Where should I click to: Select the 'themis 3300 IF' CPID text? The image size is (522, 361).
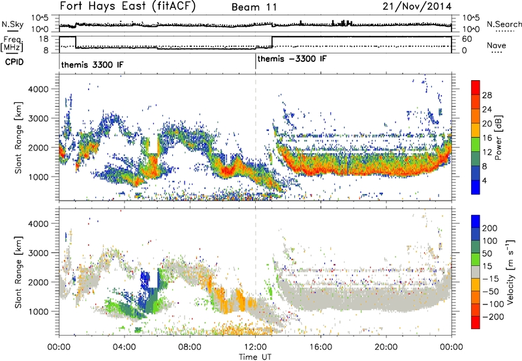tap(92, 65)
